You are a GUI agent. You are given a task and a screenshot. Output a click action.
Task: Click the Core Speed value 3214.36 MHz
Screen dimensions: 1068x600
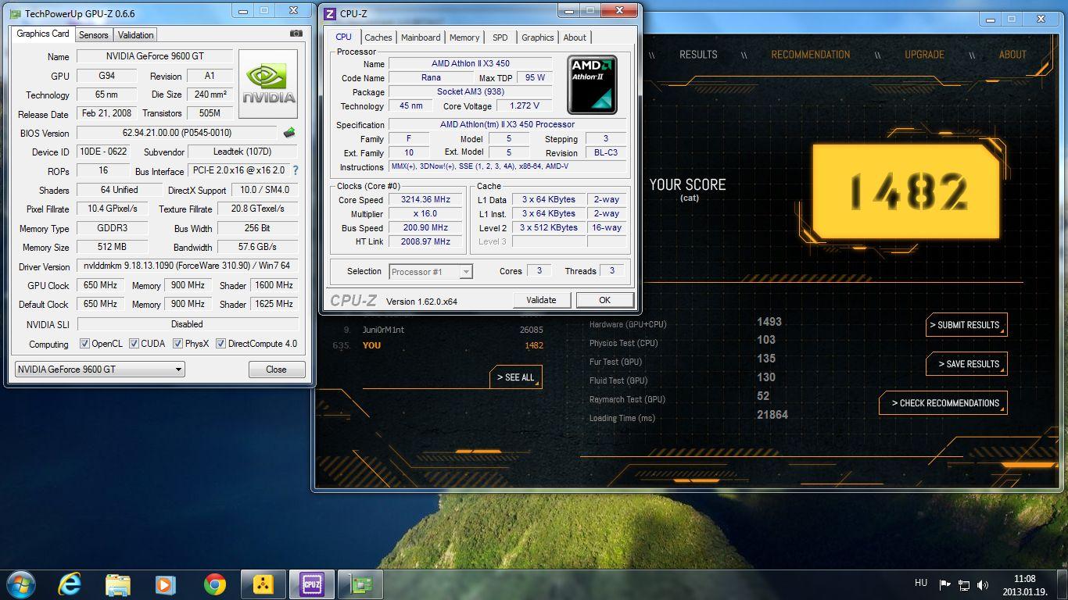(425, 200)
